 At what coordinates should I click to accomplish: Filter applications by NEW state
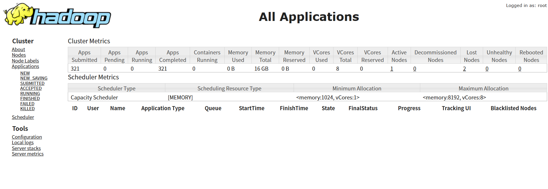pyautogui.click(x=25, y=73)
